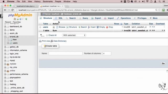Click Chrome back arrow
168x94 pixels.
[x=5, y=10]
